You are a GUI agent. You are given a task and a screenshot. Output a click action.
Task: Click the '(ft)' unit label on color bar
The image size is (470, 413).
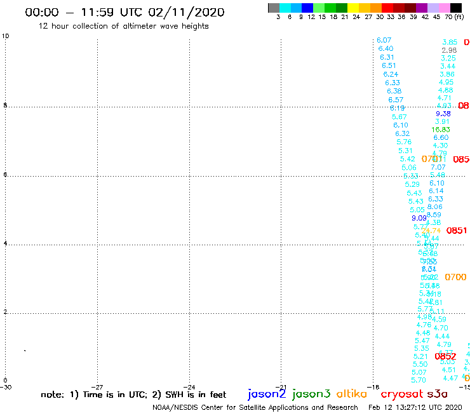459,17
